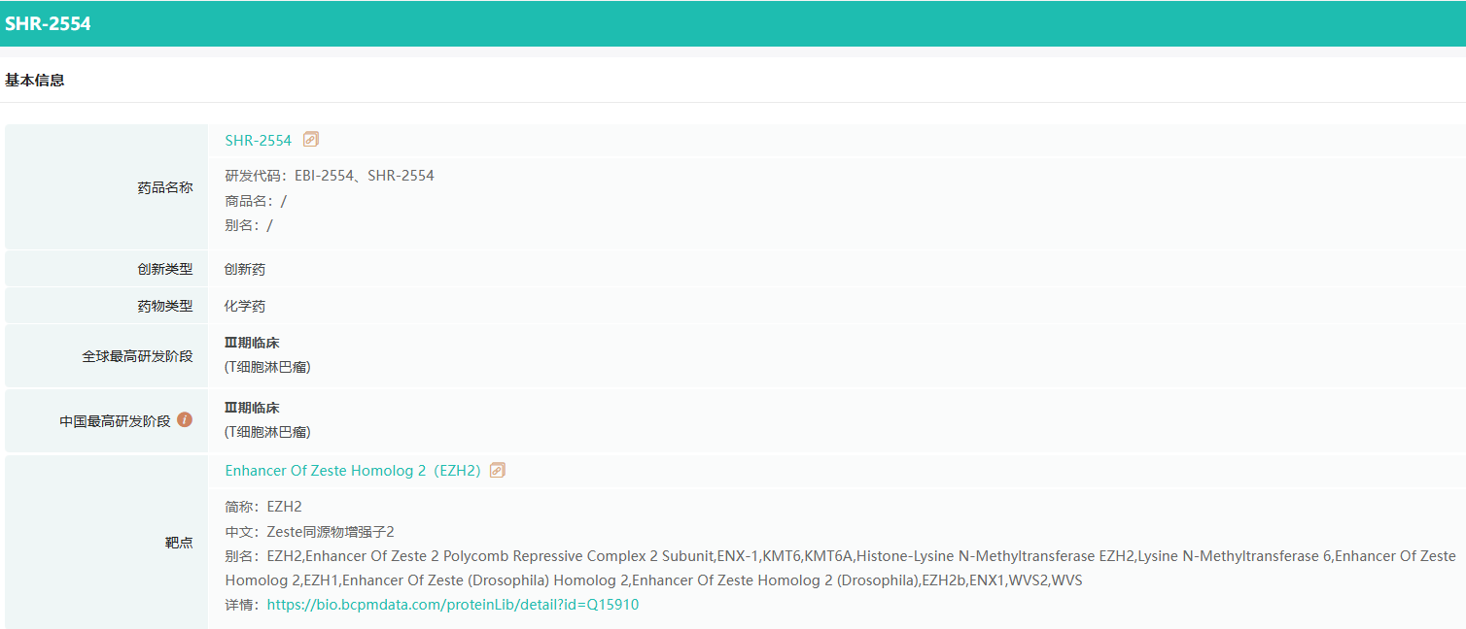The image size is (1466, 629).
Task: Click III期临床 under 中国最高研发阶段
Action: click(x=253, y=408)
